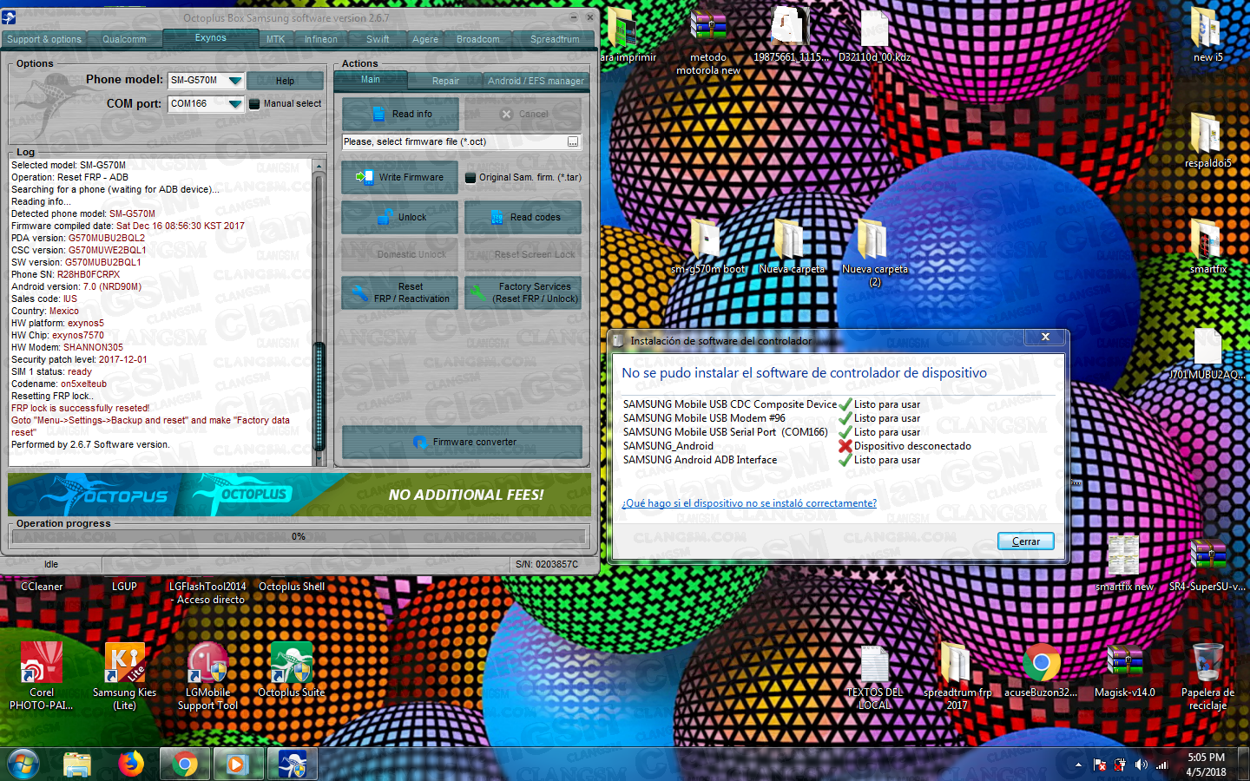Toggle Original Sam. firm. (*.tar) checkbox

point(470,178)
